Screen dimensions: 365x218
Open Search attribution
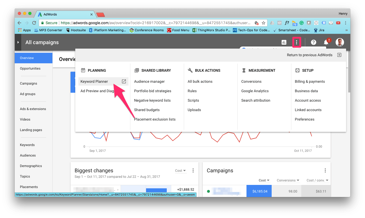256,100
